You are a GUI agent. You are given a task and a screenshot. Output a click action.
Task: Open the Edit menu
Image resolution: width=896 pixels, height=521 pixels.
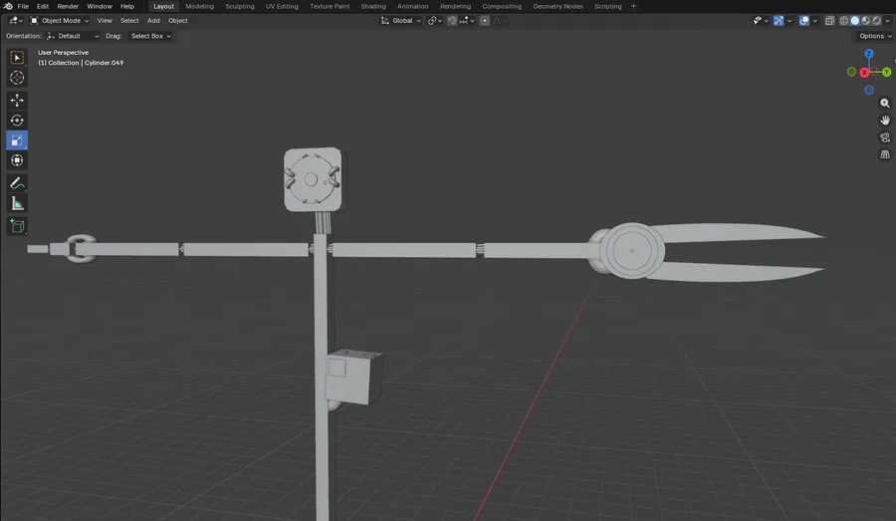[x=43, y=6]
